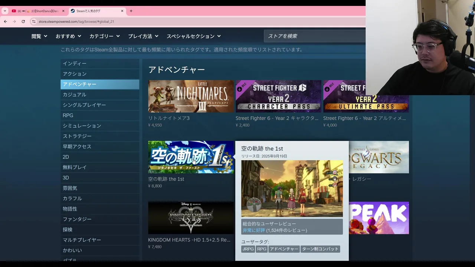Screen dimensions: 475x267
Task: Click the RPG user tag in popup
Action: coord(262,249)
